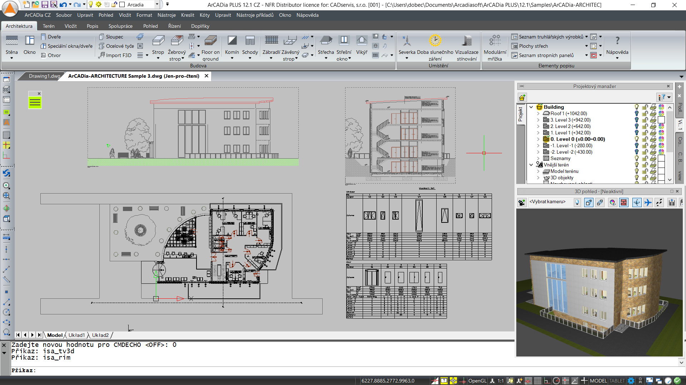
Task: Switch to the Uklad1 layout tab
Action: 76,335
